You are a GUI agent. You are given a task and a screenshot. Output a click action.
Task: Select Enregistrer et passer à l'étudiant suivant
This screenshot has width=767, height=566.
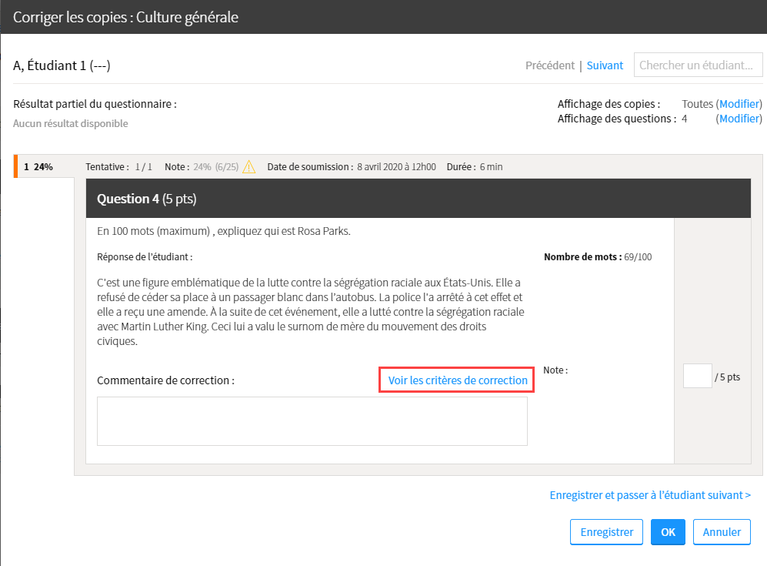(650, 495)
